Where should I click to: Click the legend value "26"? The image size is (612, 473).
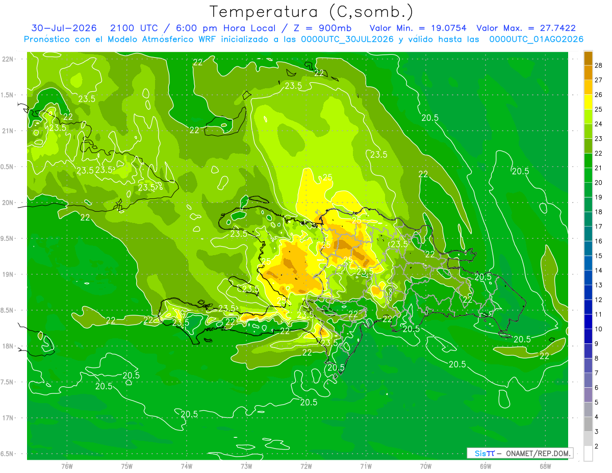tap(599, 94)
